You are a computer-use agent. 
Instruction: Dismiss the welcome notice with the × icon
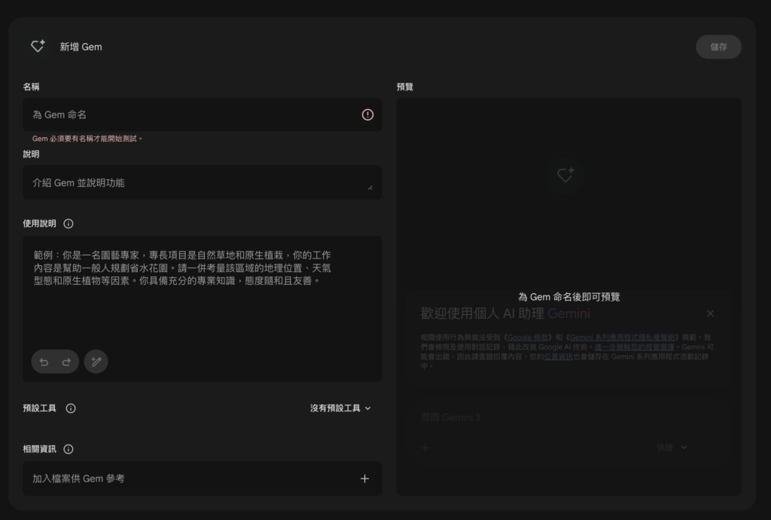tap(710, 314)
